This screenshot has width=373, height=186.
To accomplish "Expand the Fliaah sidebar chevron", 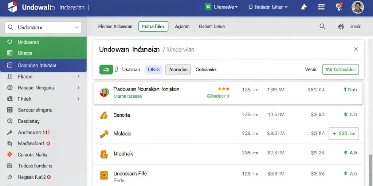I will (x=78, y=99).
